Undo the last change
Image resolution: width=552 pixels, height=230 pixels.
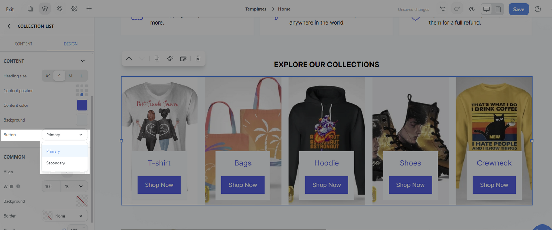443,9
